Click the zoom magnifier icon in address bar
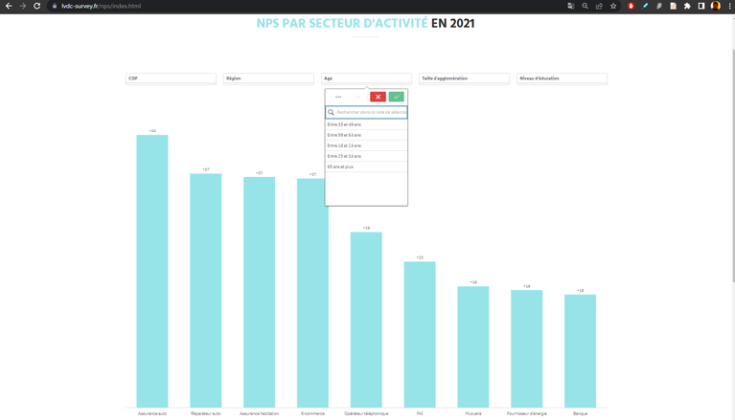The height and width of the screenshot is (420, 735). pyautogui.click(x=585, y=6)
